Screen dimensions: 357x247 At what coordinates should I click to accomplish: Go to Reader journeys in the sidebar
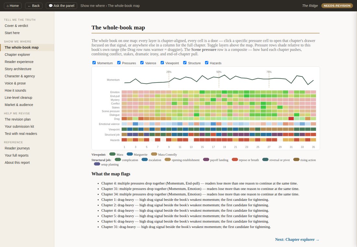coord(17,148)
